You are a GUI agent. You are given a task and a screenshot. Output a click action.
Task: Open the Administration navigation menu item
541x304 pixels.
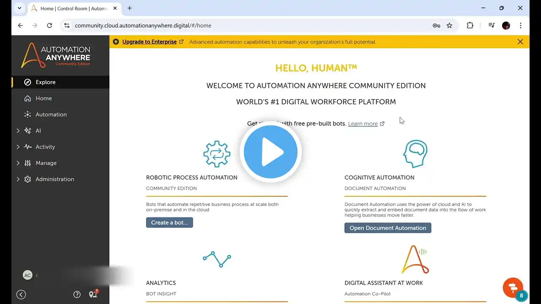[60, 179]
